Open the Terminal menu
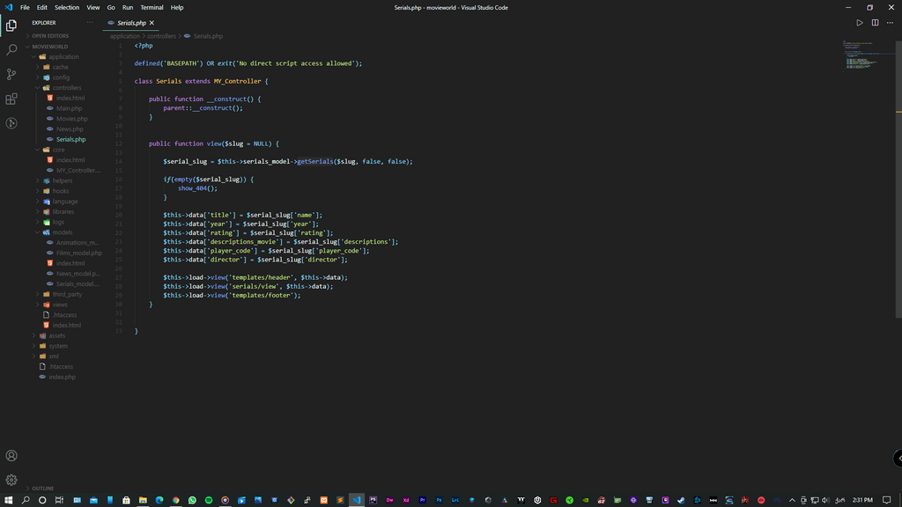The height and width of the screenshot is (507, 902). 152,7
